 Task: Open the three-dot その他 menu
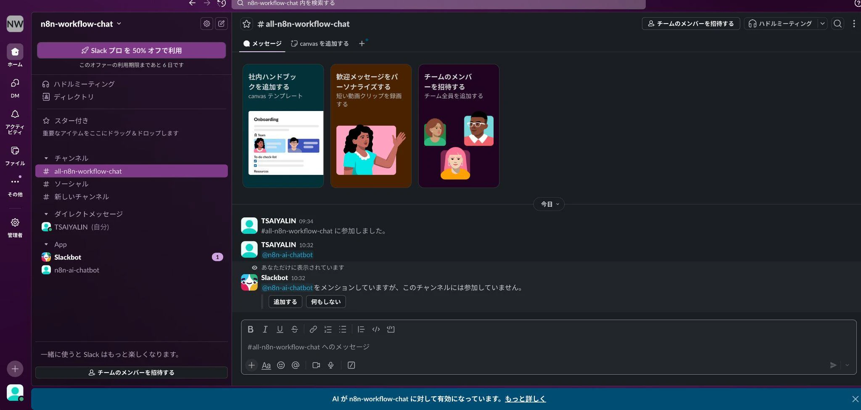click(x=15, y=182)
